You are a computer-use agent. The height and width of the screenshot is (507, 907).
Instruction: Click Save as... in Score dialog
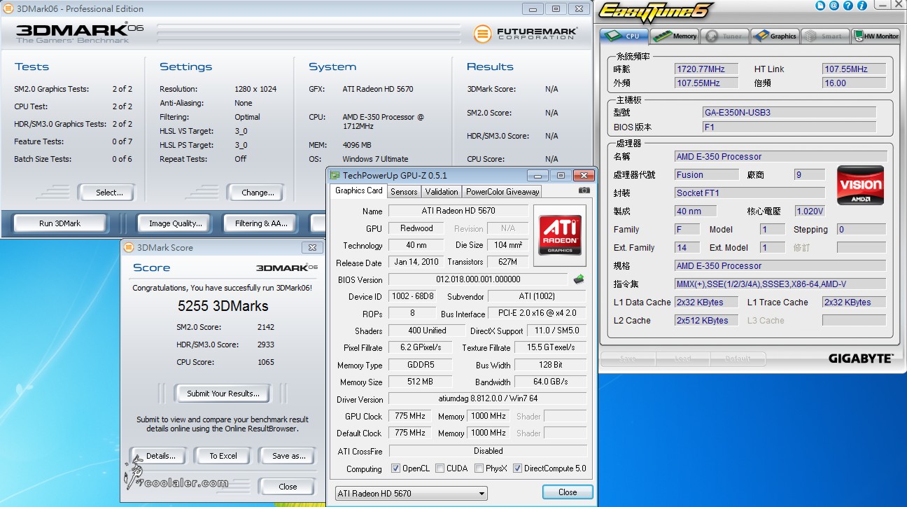287,456
